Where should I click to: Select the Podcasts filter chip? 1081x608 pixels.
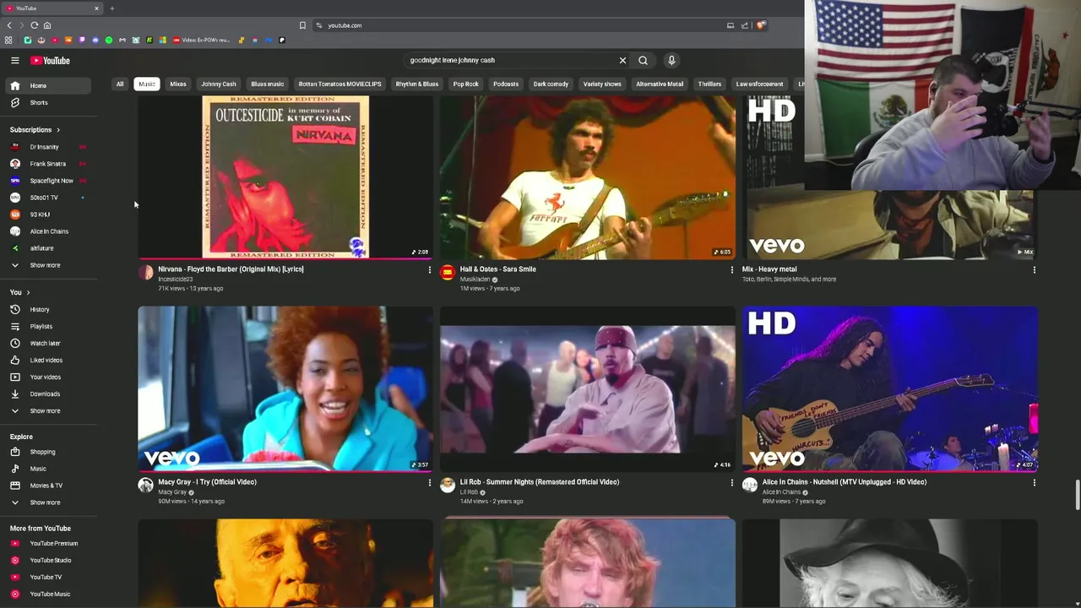(x=506, y=84)
